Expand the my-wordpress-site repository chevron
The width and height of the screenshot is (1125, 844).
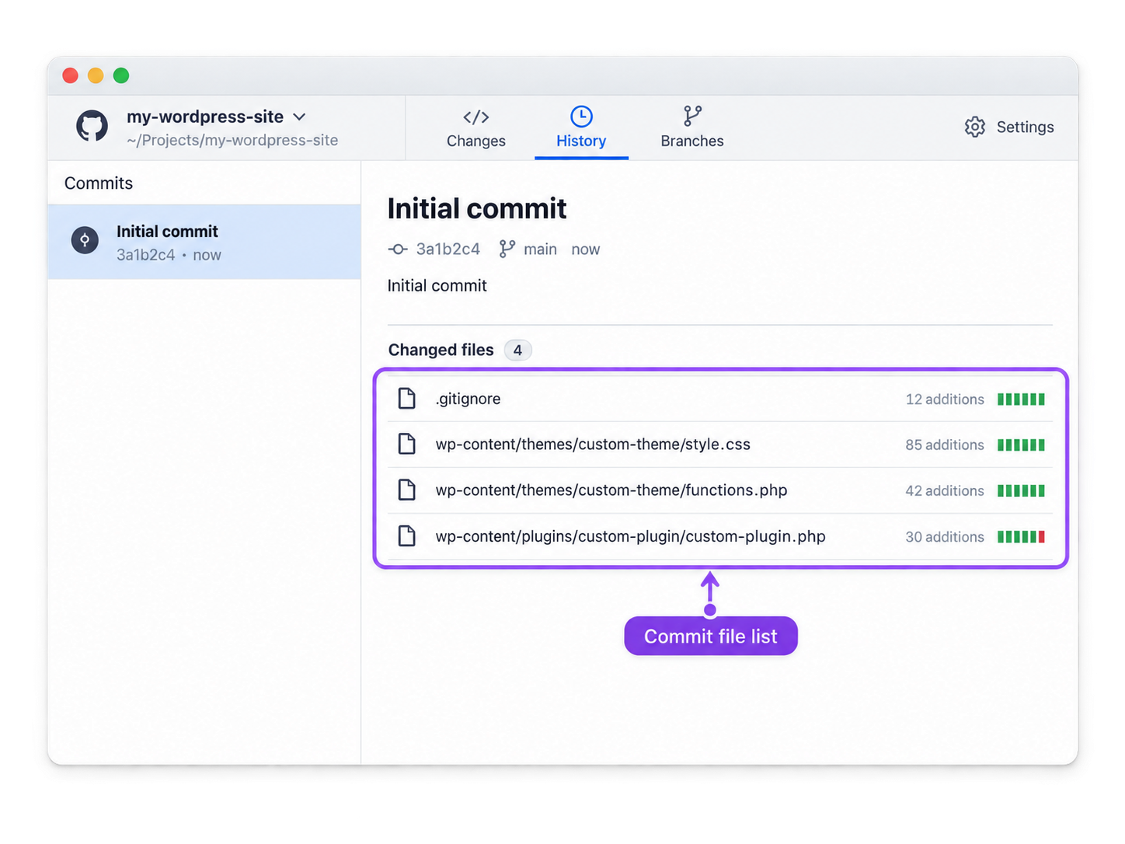(x=299, y=117)
